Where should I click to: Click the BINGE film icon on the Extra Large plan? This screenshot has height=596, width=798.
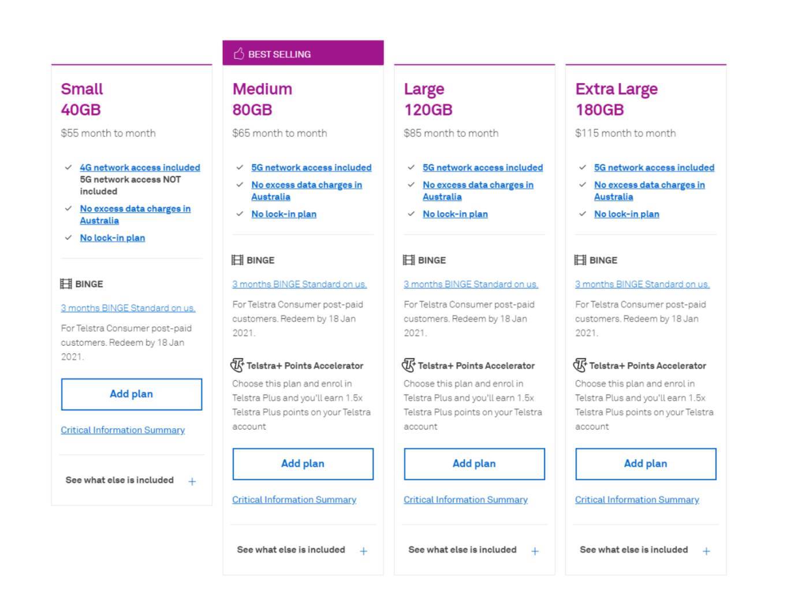point(580,260)
